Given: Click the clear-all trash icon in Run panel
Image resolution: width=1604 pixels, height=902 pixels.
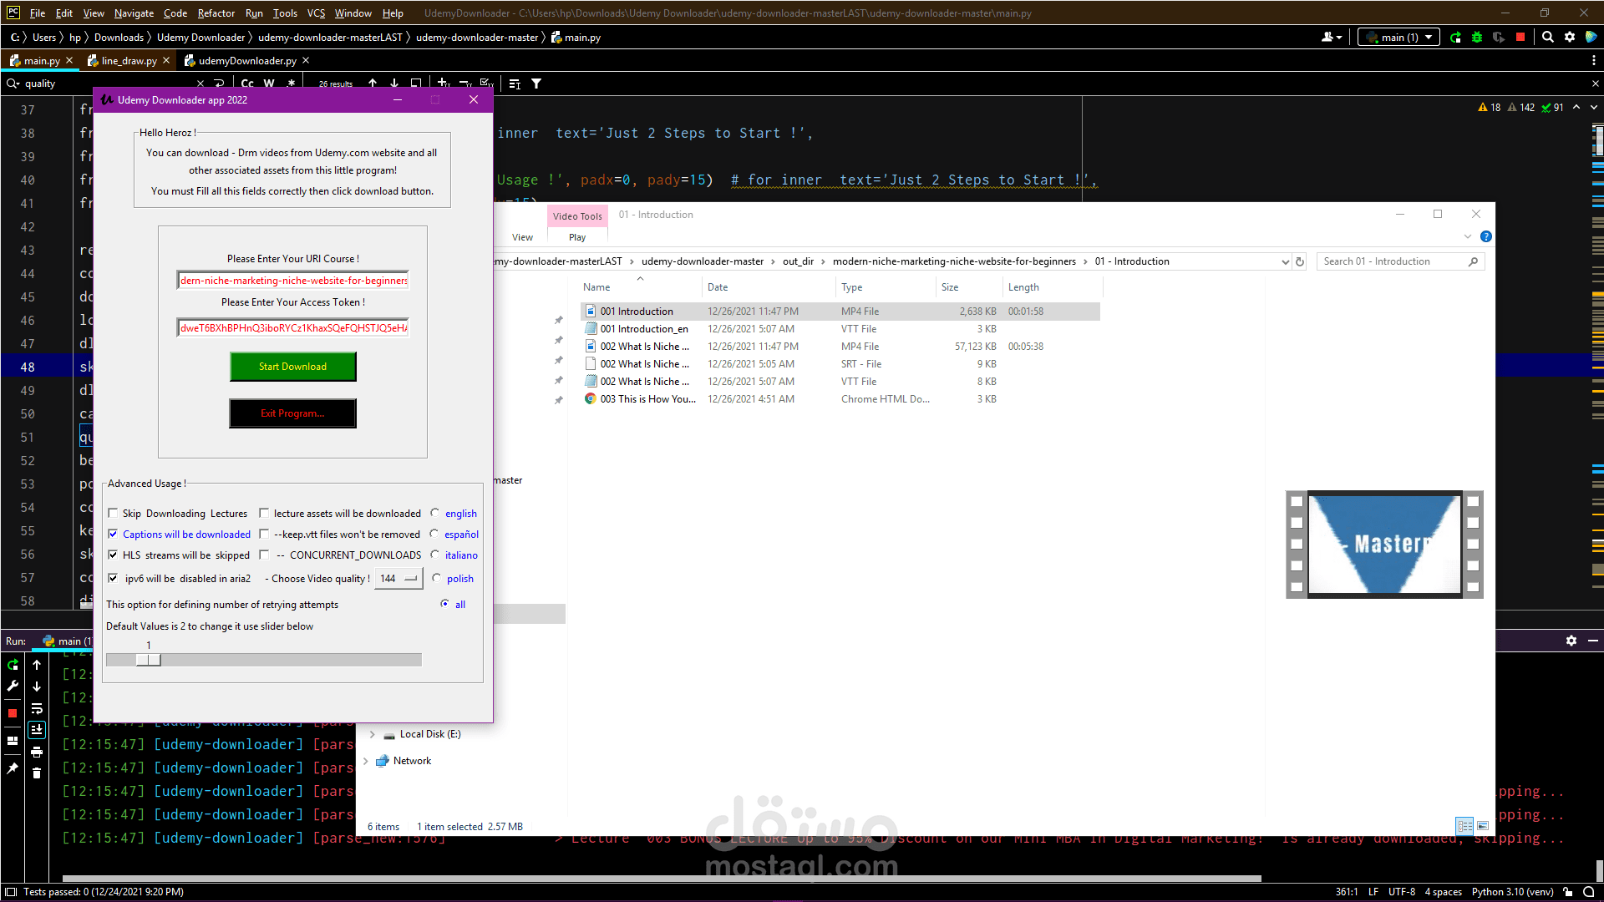Looking at the screenshot, I should click(37, 773).
